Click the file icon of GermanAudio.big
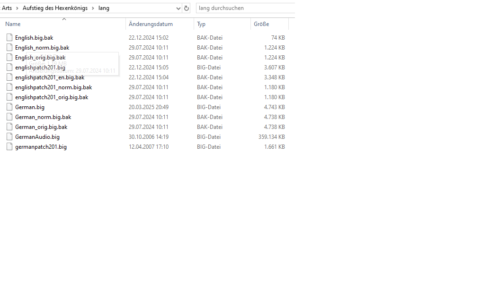Screen dimensions: 481x281 [9, 137]
